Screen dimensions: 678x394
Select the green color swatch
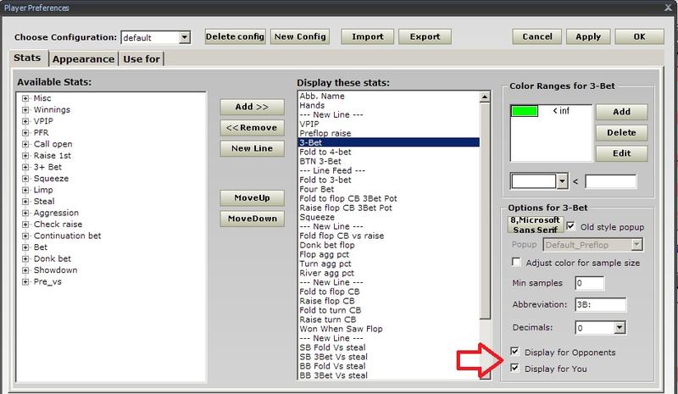pyautogui.click(x=525, y=111)
